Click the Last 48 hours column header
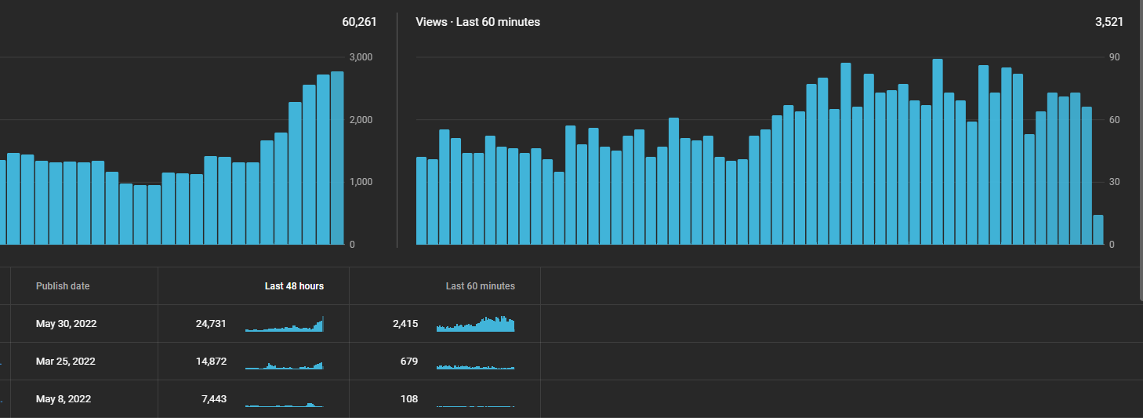Viewport: 1143px width, 418px height. [x=294, y=286]
